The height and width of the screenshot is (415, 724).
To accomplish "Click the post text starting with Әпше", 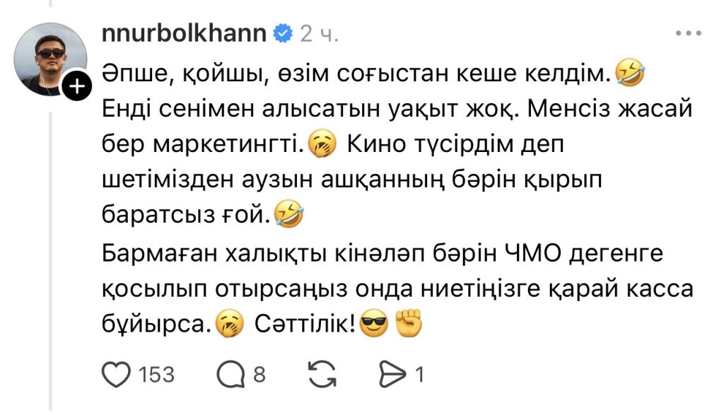I will pos(397,199).
